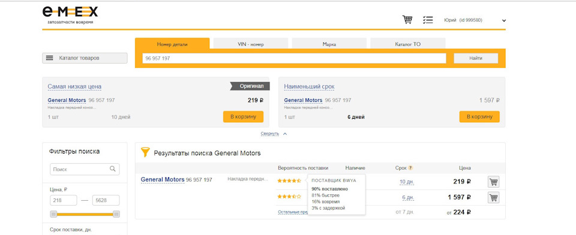Click the 90% поставлено tooltip line
The height and width of the screenshot is (235, 576).
(329, 189)
